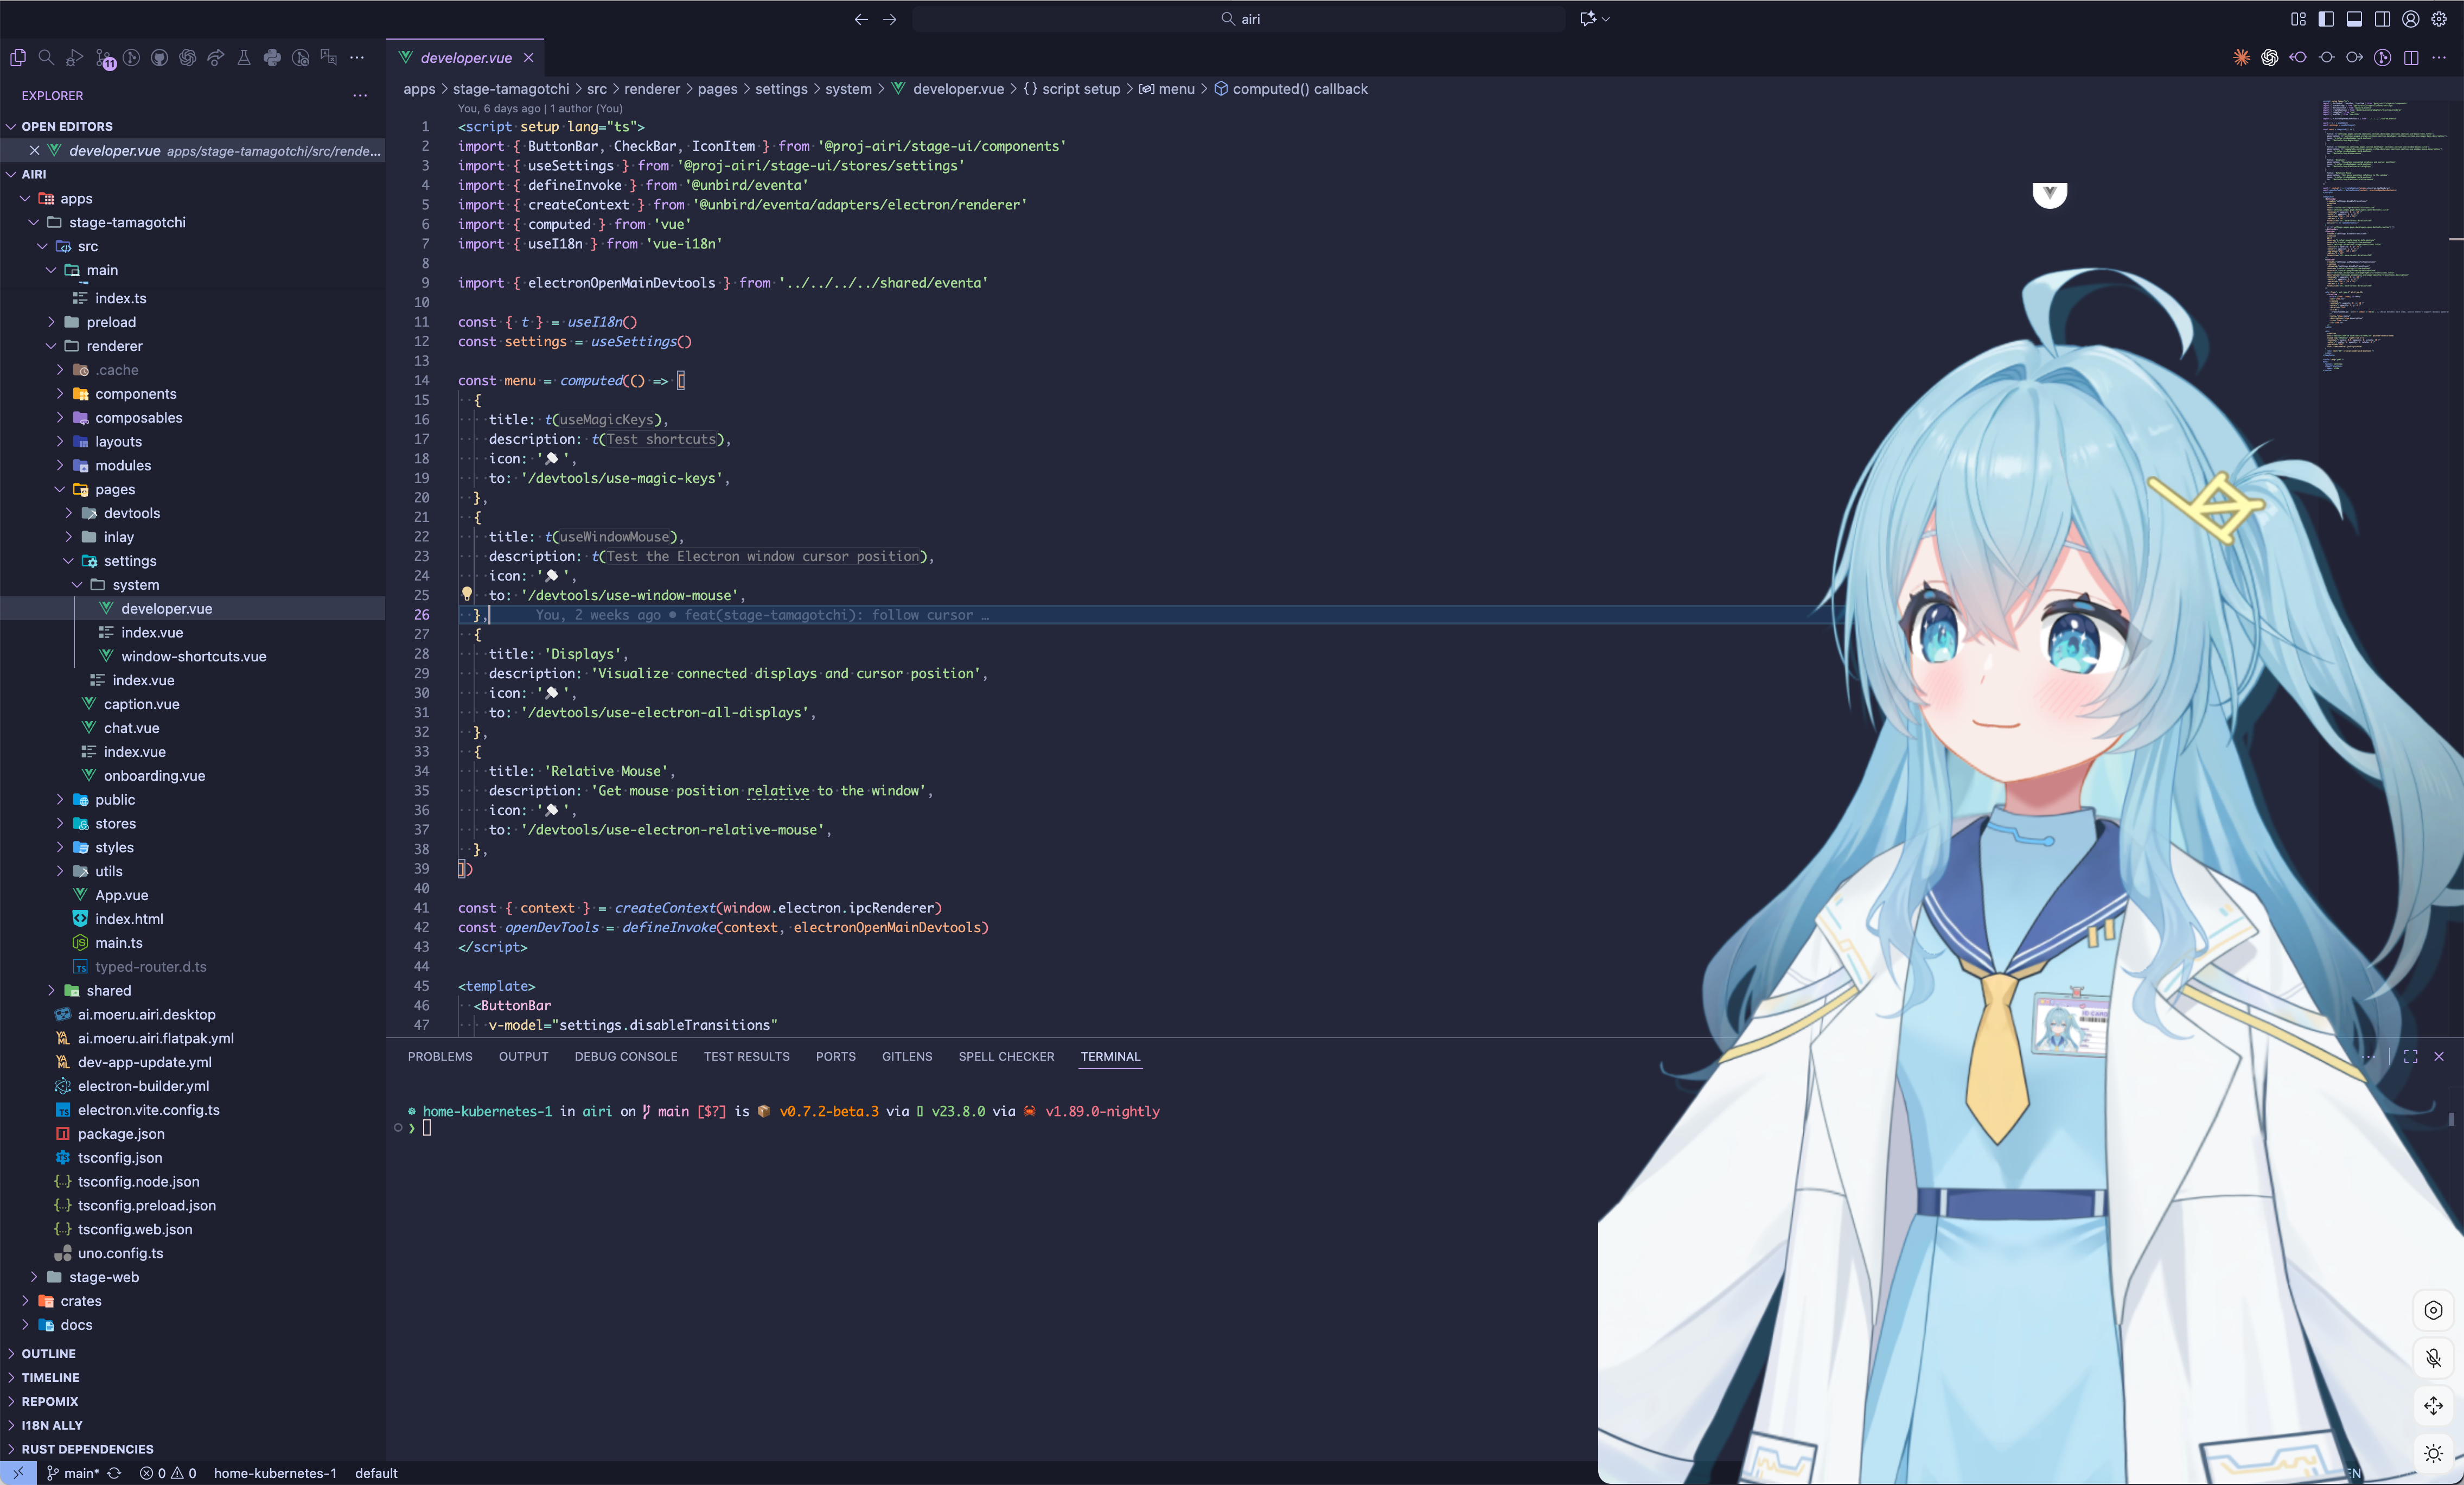Toggle the primary side bar visibility

coord(2326,19)
